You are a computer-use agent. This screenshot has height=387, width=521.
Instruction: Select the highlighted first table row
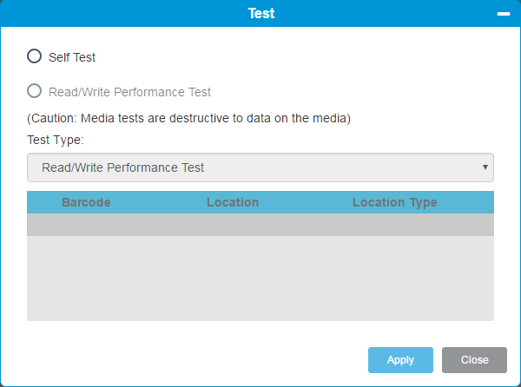coord(260,225)
